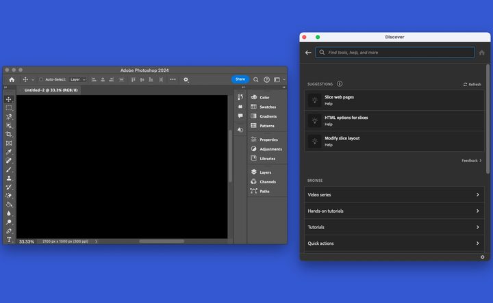The height and width of the screenshot is (303, 493).
Task: Click the canvas horizontal scrollbar
Action: point(162,241)
